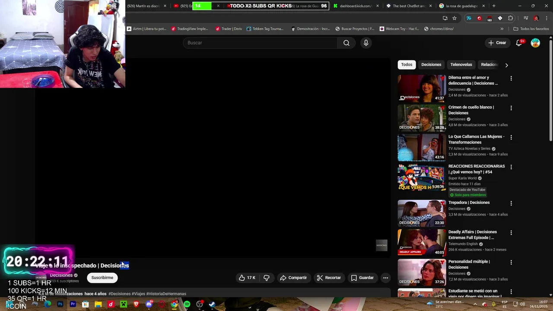Open Premiere Pro from taskbar
This screenshot has height=311, width=553.
tap(73, 305)
